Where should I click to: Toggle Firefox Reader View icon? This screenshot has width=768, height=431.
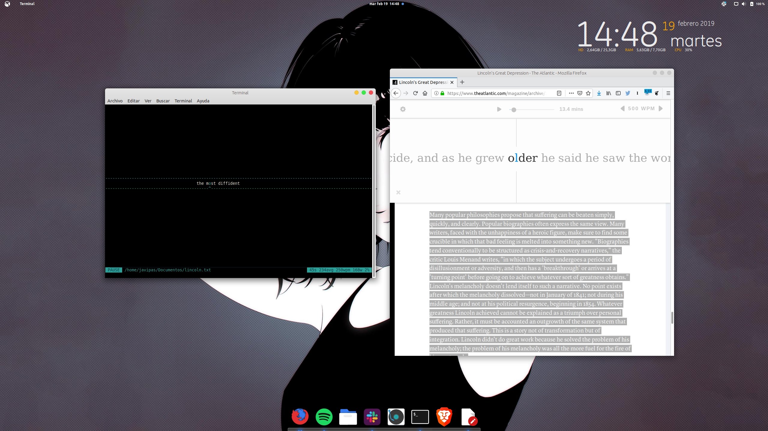pos(559,93)
